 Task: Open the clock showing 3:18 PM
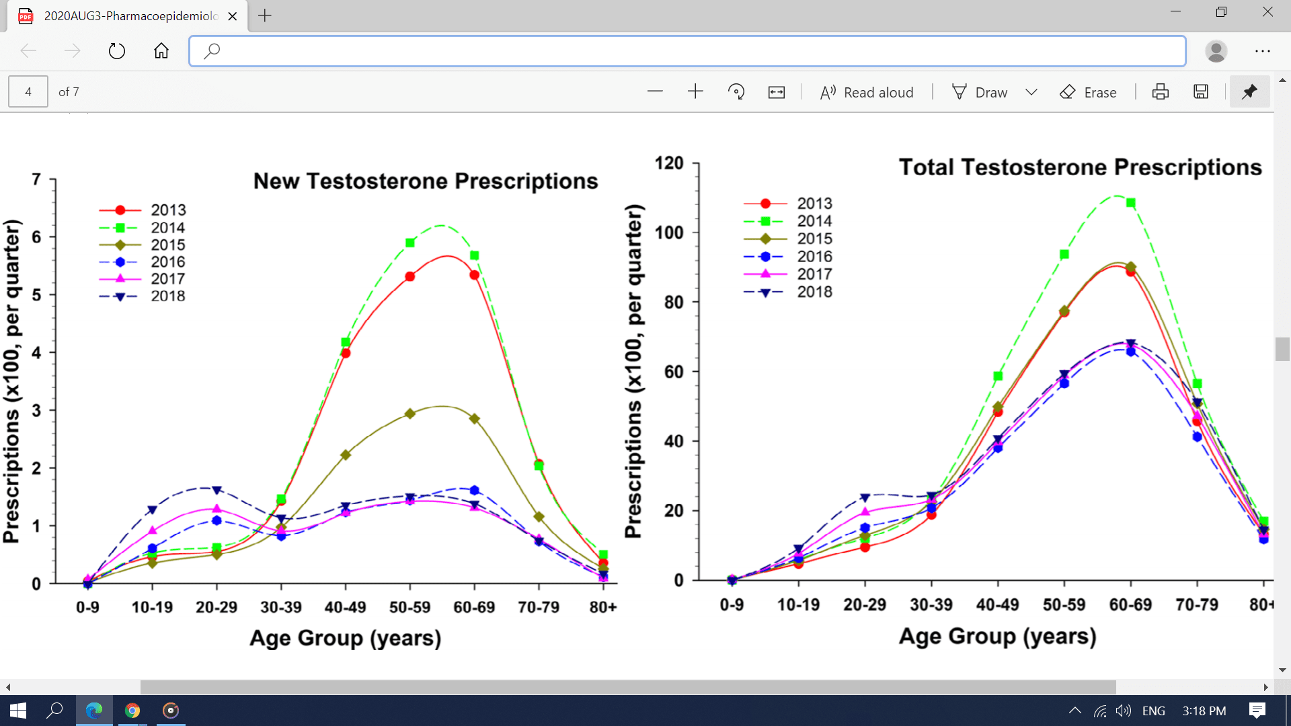point(1204,711)
